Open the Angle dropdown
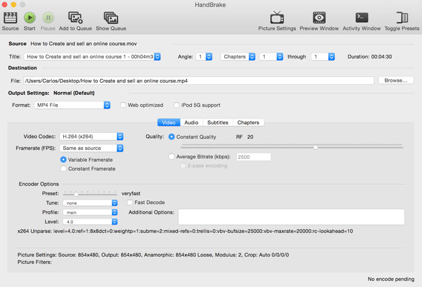This screenshot has height=287, width=422. coord(204,57)
